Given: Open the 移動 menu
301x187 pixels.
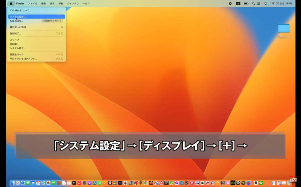Looking at the screenshot, I should tap(61, 3).
